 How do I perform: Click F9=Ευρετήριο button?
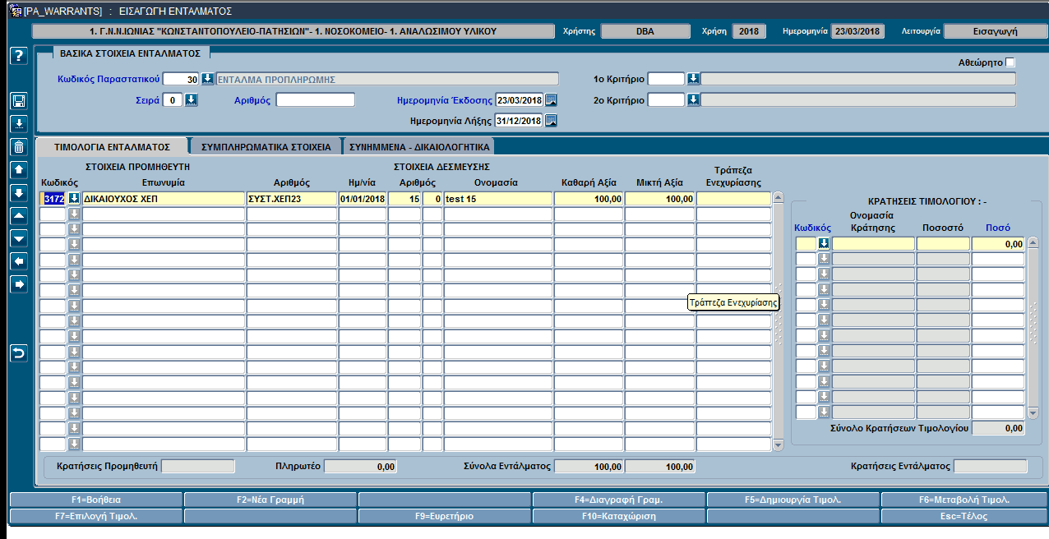(445, 517)
